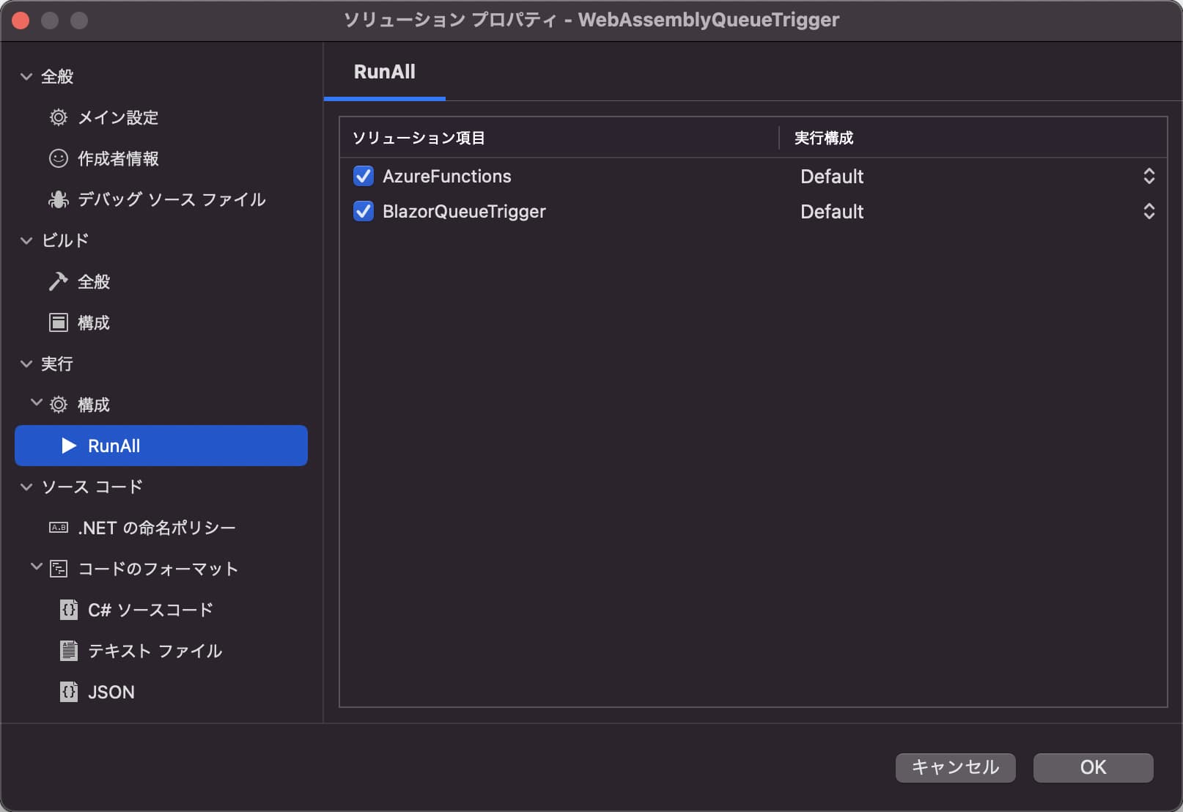Close the solution properties window
The height and width of the screenshot is (812, 1183).
coord(21,21)
